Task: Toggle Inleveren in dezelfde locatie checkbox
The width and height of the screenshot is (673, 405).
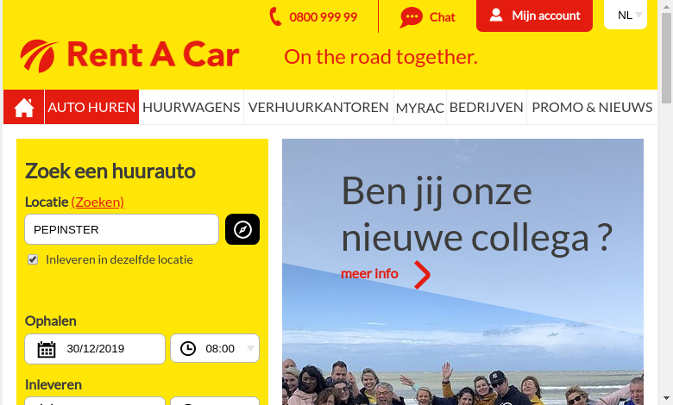Action: (x=33, y=259)
